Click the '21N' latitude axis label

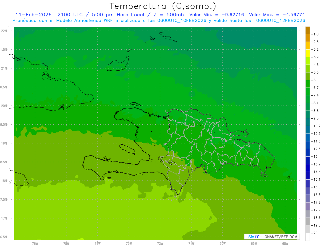[4, 68]
